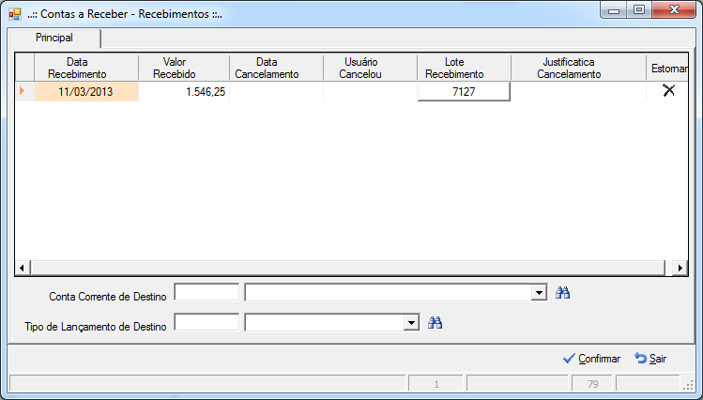Viewport: 703px width, 400px height.
Task: Expand Conta Corrente de Destino dropdown
Action: [539, 293]
